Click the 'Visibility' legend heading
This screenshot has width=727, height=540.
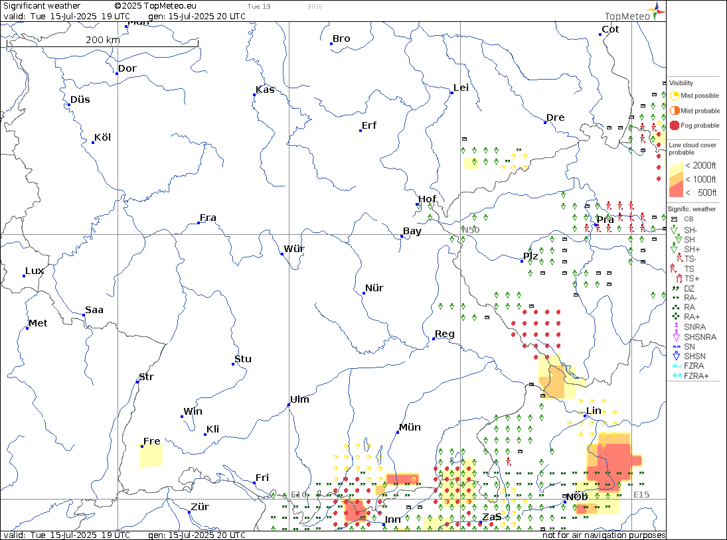tap(681, 83)
